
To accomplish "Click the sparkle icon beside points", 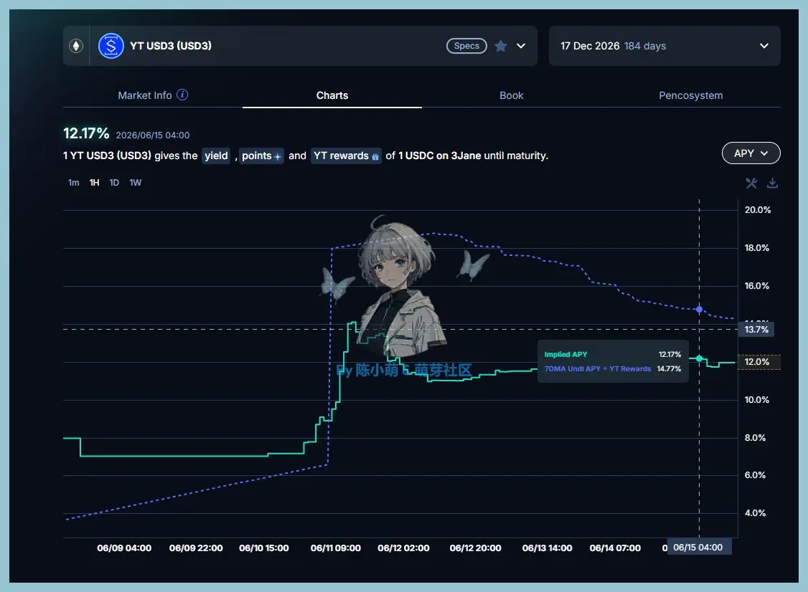I will [x=277, y=156].
